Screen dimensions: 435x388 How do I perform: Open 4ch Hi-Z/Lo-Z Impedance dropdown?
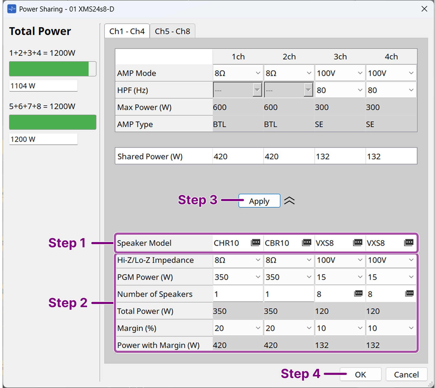[x=391, y=260]
